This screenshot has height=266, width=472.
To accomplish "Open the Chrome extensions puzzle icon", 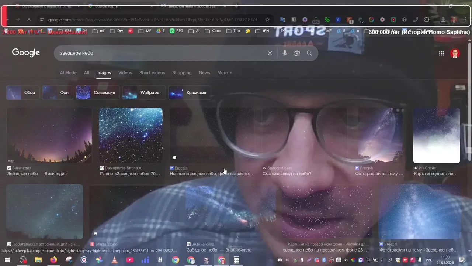I will [x=427, y=20].
